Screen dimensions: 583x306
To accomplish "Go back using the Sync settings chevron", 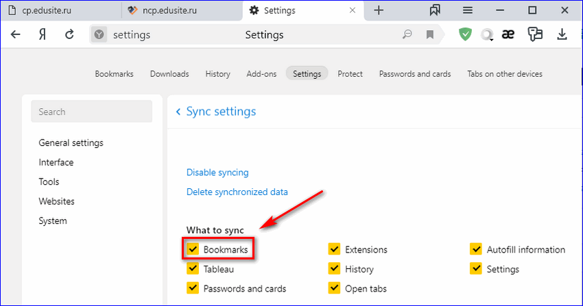I will [178, 112].
